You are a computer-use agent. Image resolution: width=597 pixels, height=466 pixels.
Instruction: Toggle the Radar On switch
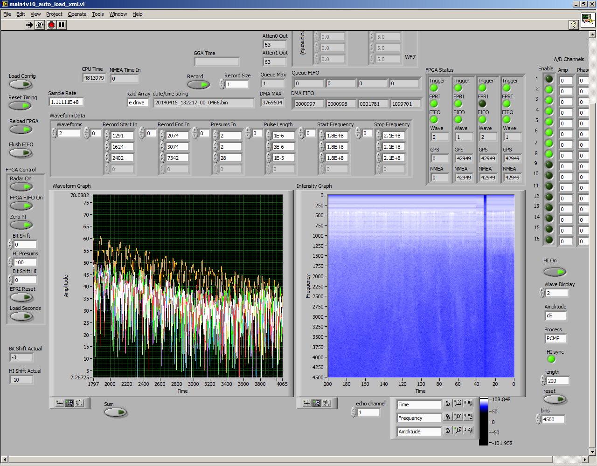(21, 187)
